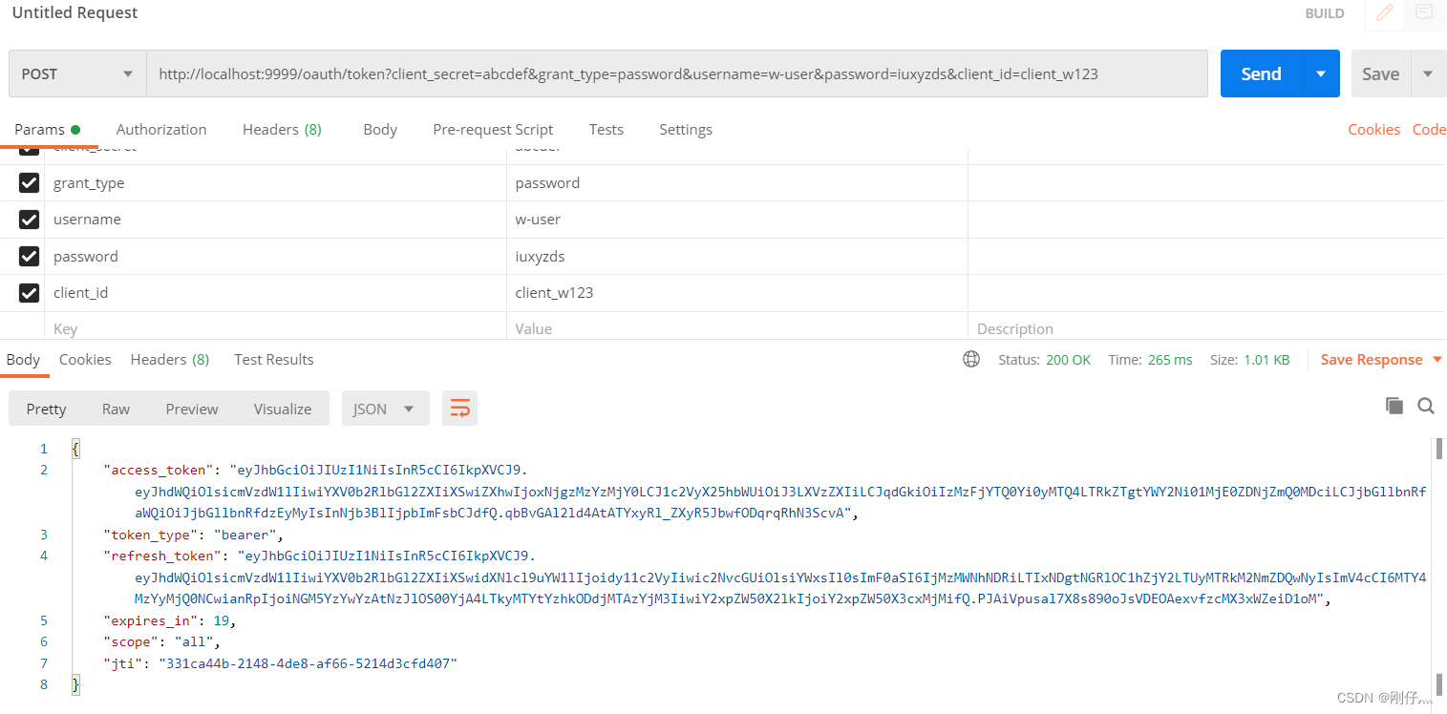Click the BUILD mode label
1447x714 pixels.
coord(1325,13)
